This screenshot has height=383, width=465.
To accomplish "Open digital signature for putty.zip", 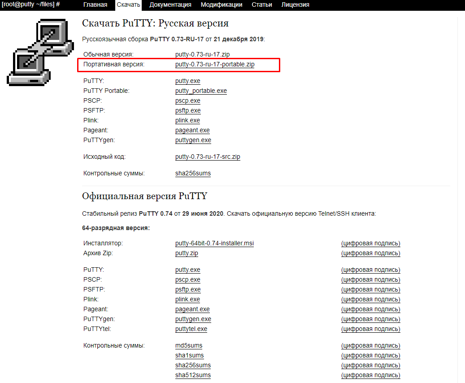I will (371, 253).
